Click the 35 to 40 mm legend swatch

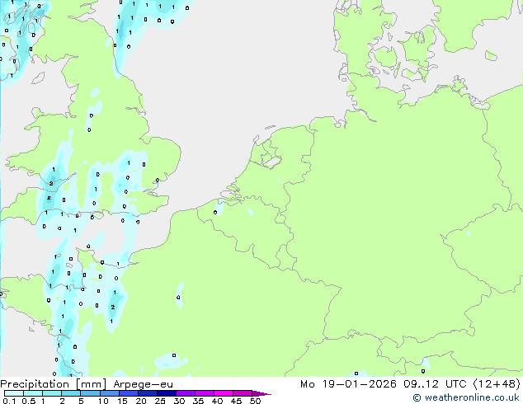[x=204, y=393]
